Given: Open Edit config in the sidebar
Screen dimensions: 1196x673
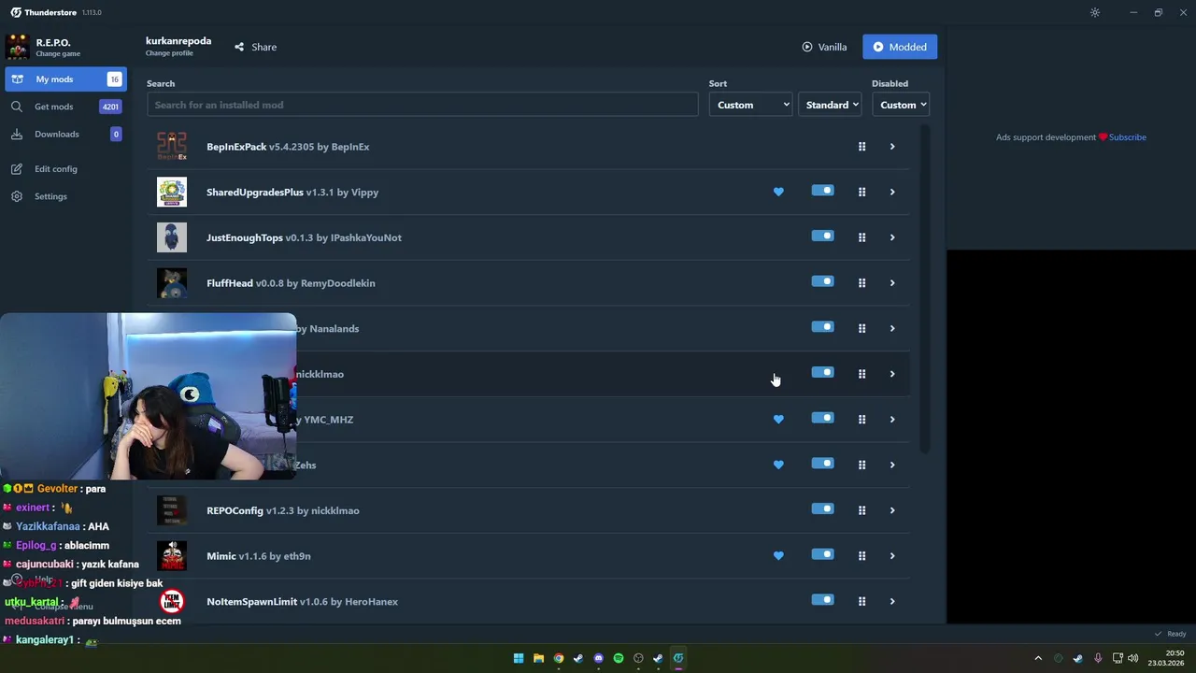Looking at the screenshot, I should (x=65, y=169).
